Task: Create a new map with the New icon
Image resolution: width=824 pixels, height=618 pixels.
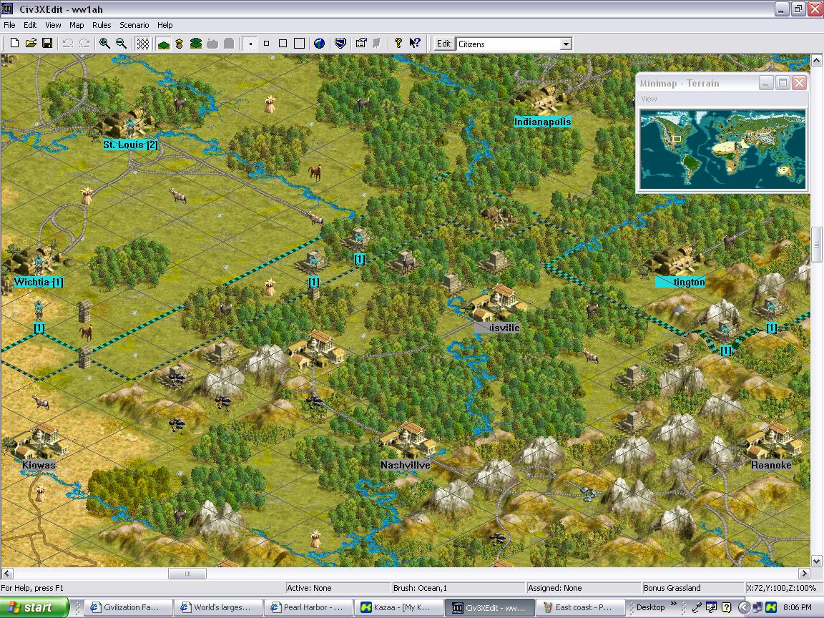Action: pos(15,44)
